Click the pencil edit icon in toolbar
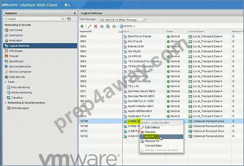 (x=89, y=26)
